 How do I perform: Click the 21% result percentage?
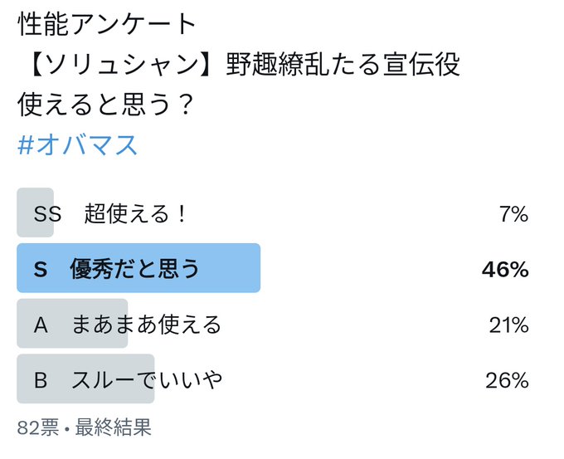[x=508, y=325]
